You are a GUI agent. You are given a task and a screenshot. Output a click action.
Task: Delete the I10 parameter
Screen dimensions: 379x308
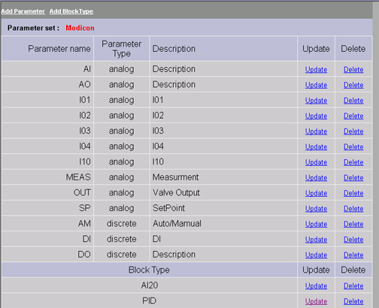point(353,162)
